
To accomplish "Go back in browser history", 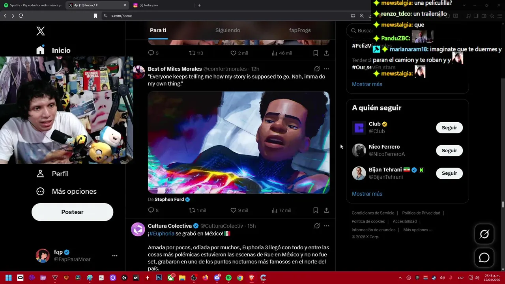I will click(x=5, y=16).
